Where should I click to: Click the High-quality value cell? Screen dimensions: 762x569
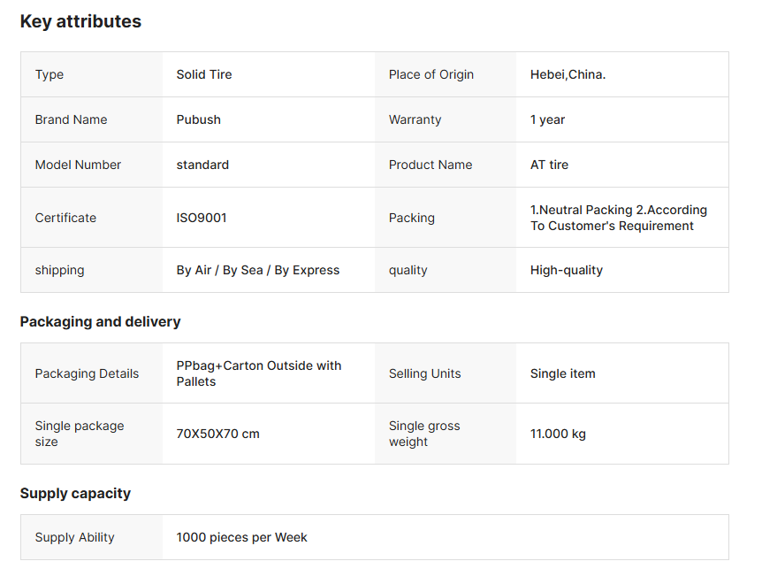coord(567,270)
